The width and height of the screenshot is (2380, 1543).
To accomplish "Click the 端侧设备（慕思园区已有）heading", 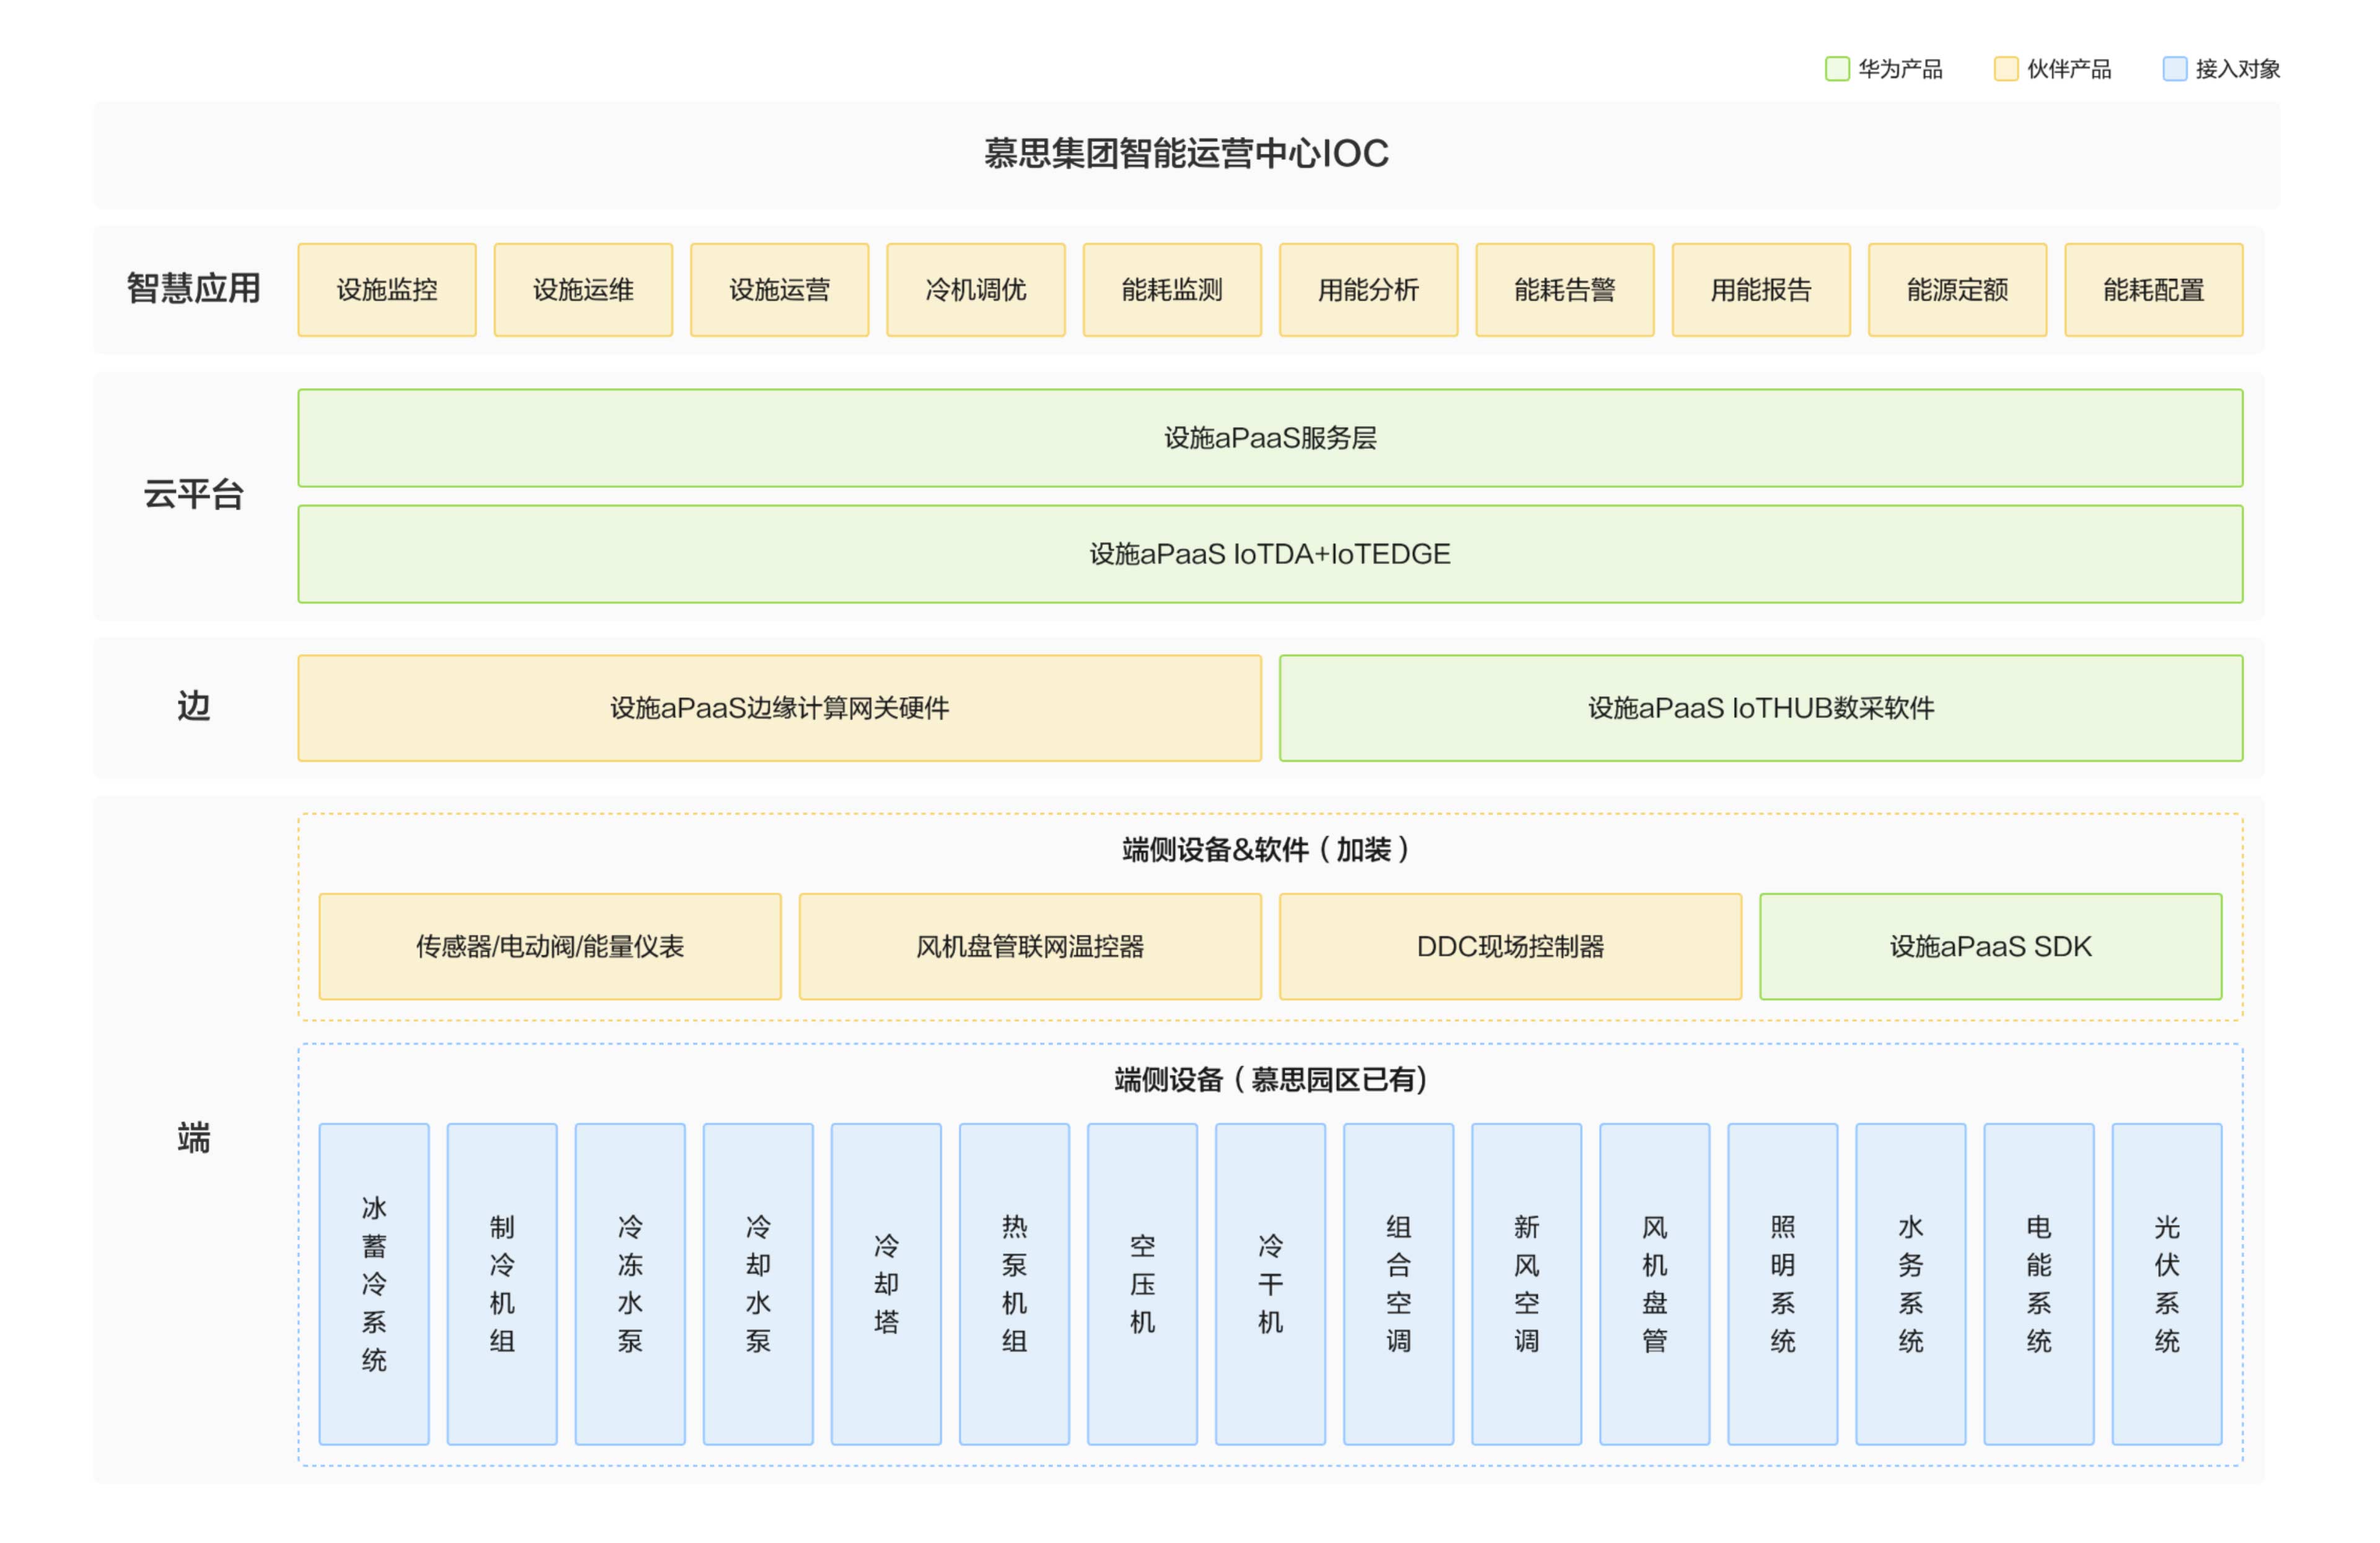I will tap(1270, 1080).
